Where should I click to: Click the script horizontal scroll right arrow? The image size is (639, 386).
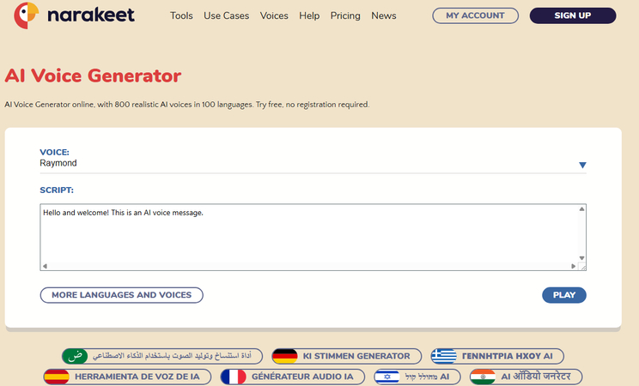pos(574,266)
